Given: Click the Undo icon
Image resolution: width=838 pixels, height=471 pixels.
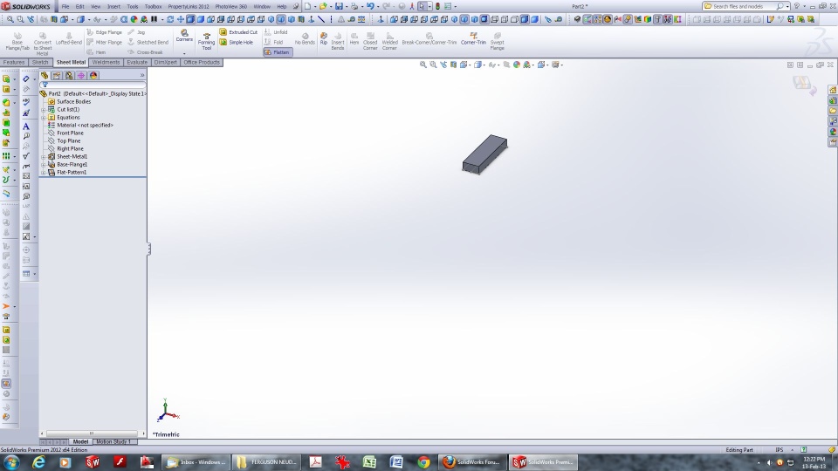Looking at the screenshot, I should [370, 6].
